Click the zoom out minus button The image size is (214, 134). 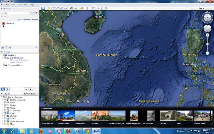coord(207,53)
